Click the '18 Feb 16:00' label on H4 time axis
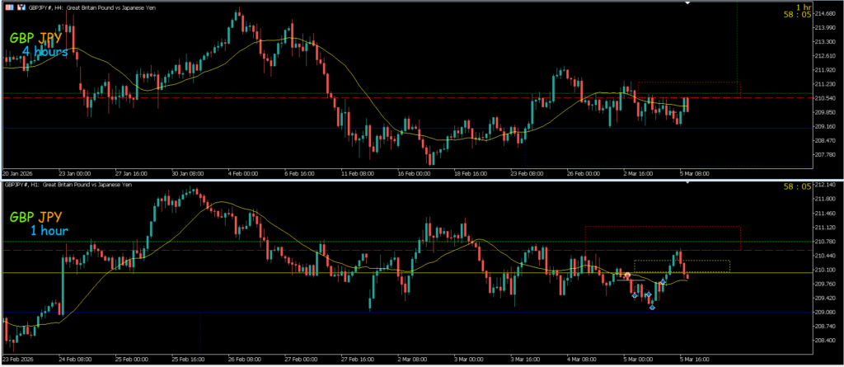The width and height of the screenshot is (844, 367). (x=471, y=174)
